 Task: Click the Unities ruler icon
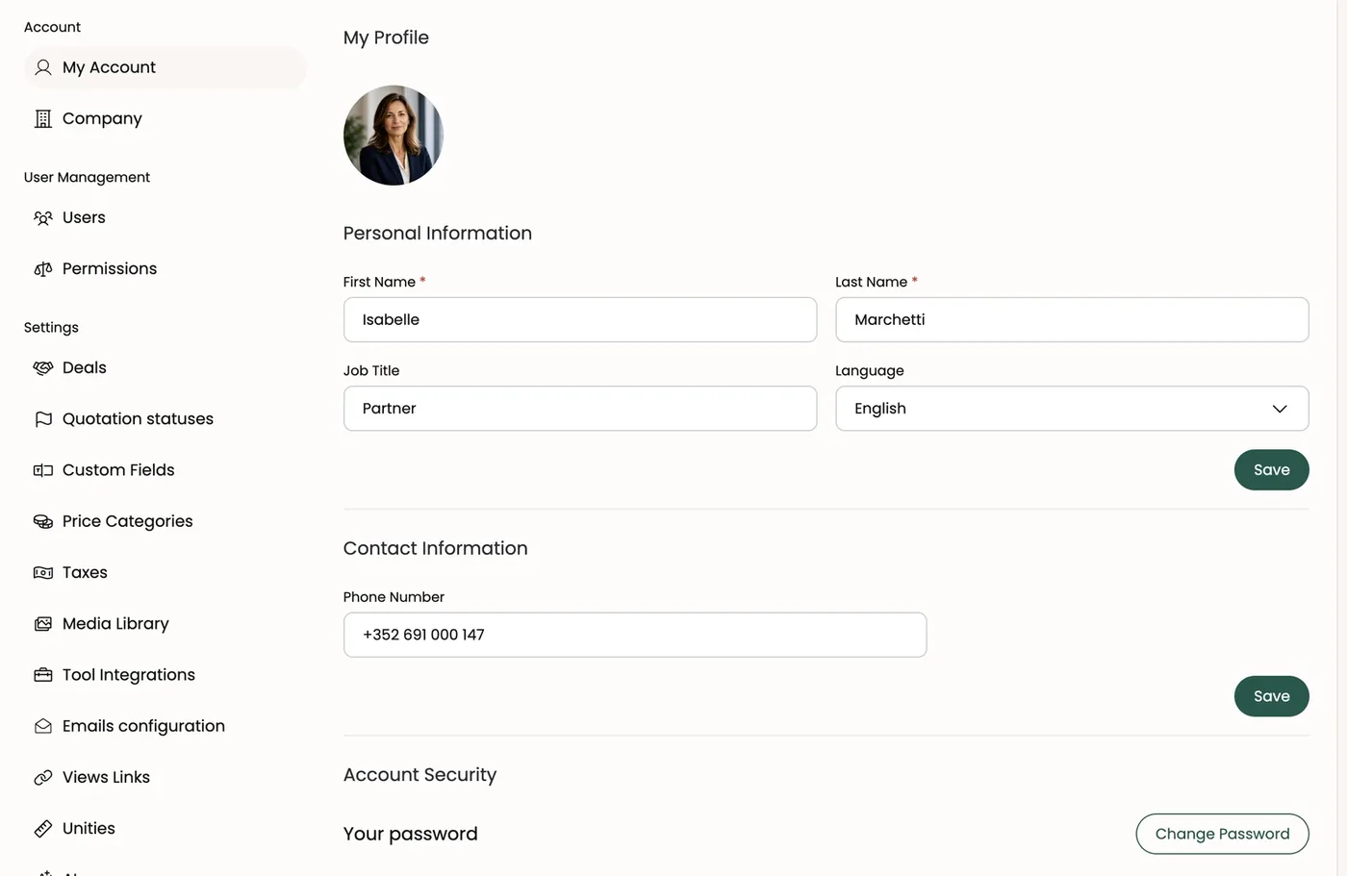43,828
